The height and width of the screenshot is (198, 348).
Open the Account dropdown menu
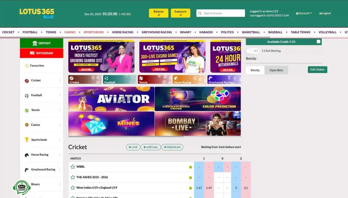pyautogui.click(x=304, y=13)
